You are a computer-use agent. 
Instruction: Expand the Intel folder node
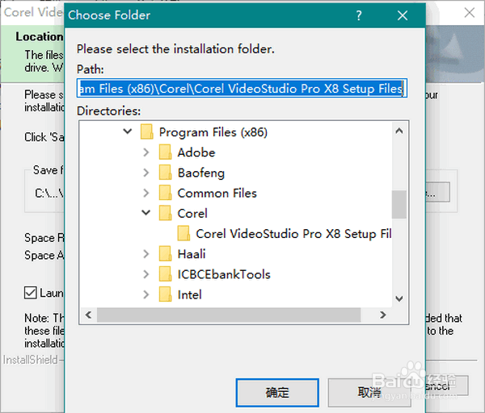click(x=146, y=294)
